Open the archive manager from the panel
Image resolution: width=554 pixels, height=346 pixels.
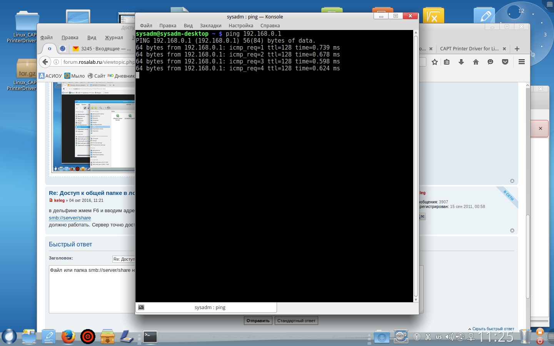(x=107, y=337)
